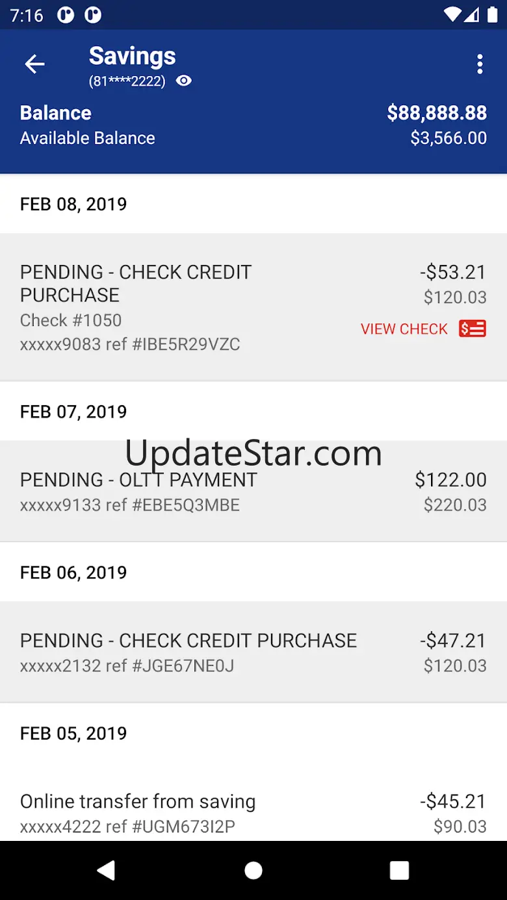The width and height of the screenshot is (507, 900).
Task: Tap the masked account number (81****2222)
Action: coord(127,81)
